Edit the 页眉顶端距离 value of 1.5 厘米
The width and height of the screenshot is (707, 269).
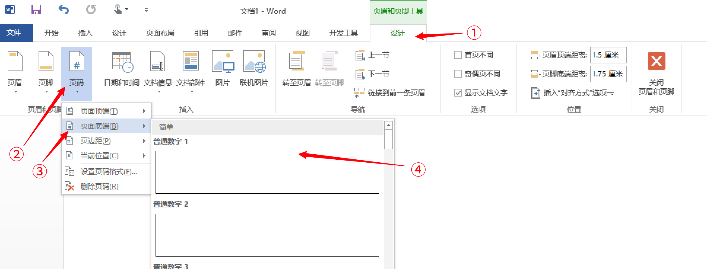pyautogui.click(x=608, y=55)
